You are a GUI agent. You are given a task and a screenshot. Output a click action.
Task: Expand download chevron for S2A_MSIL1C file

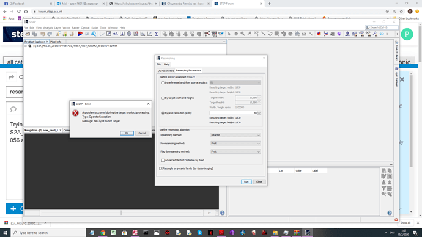[x=45, y=223]
